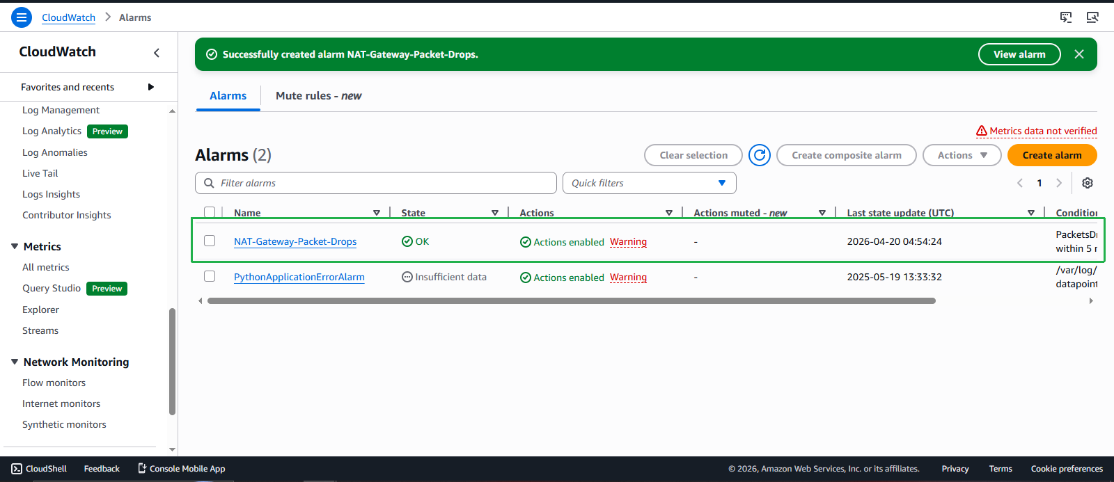Screen dimensions: 1114x482
Task: Click Actions enabled check icon in PythonApplicationErrorAlarm row
Action: (526, 278)
